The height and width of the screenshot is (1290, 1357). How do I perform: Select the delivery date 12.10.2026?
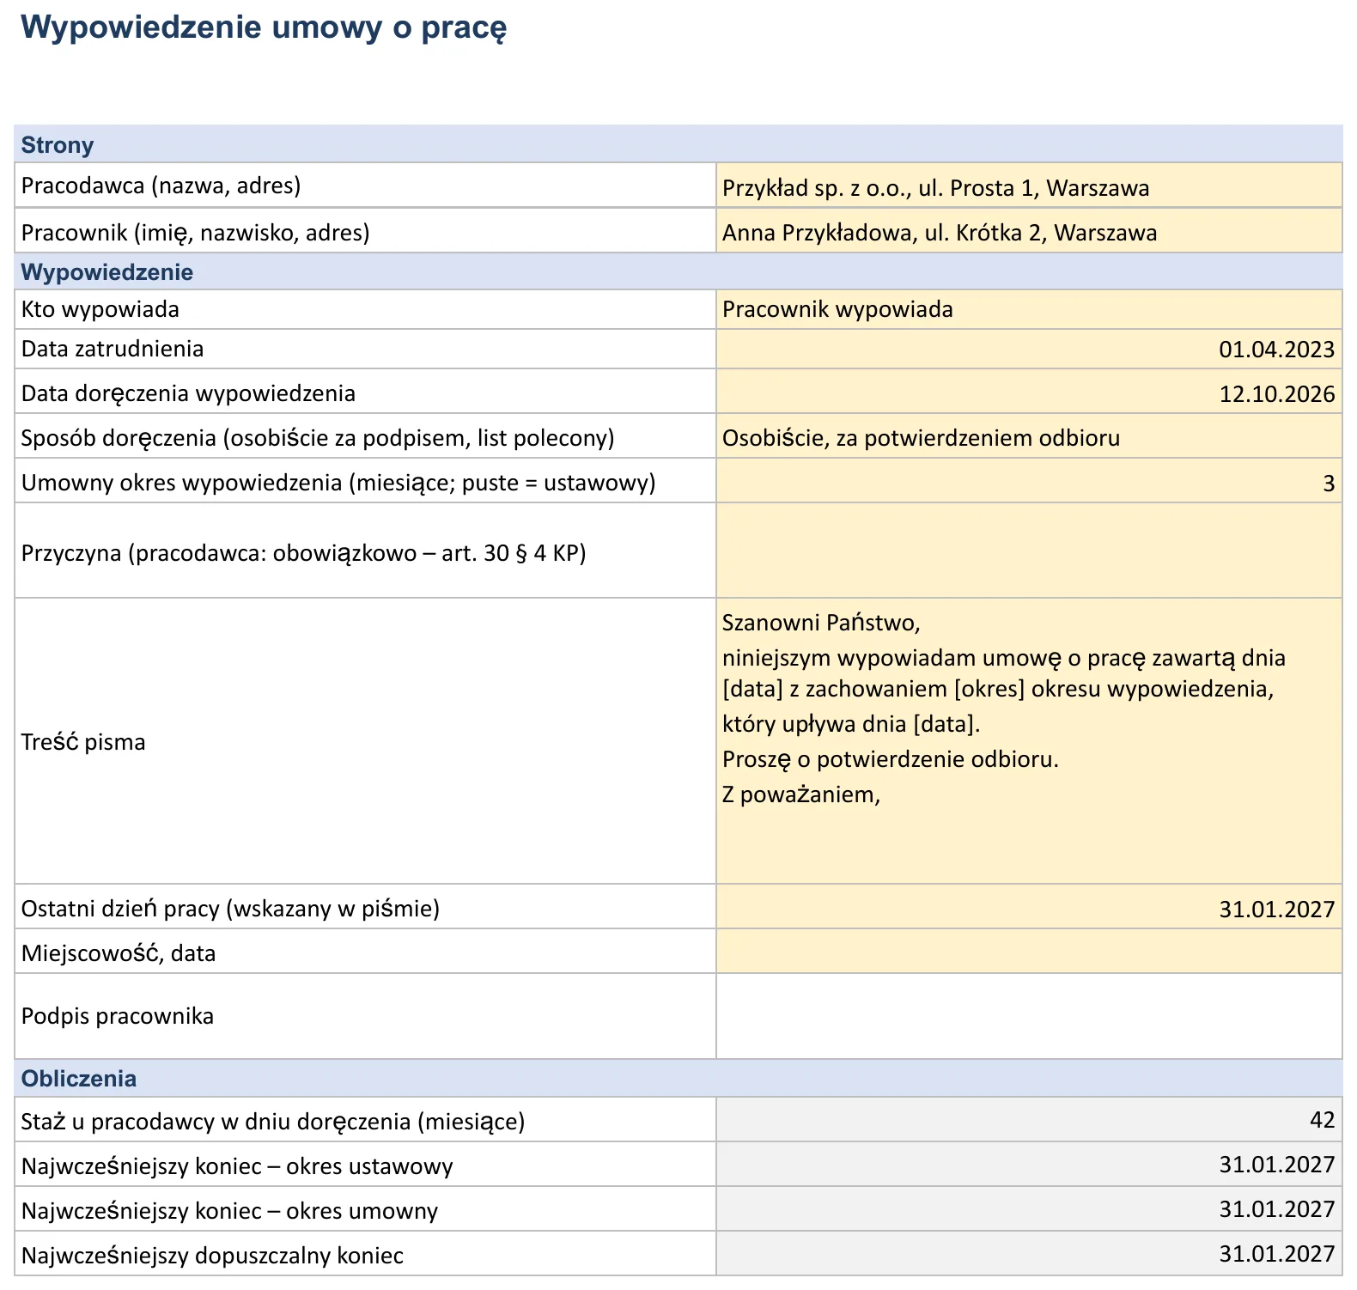[1029, 392]
